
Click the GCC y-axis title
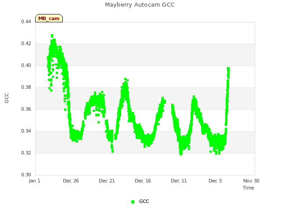click(x=7, y=98)
